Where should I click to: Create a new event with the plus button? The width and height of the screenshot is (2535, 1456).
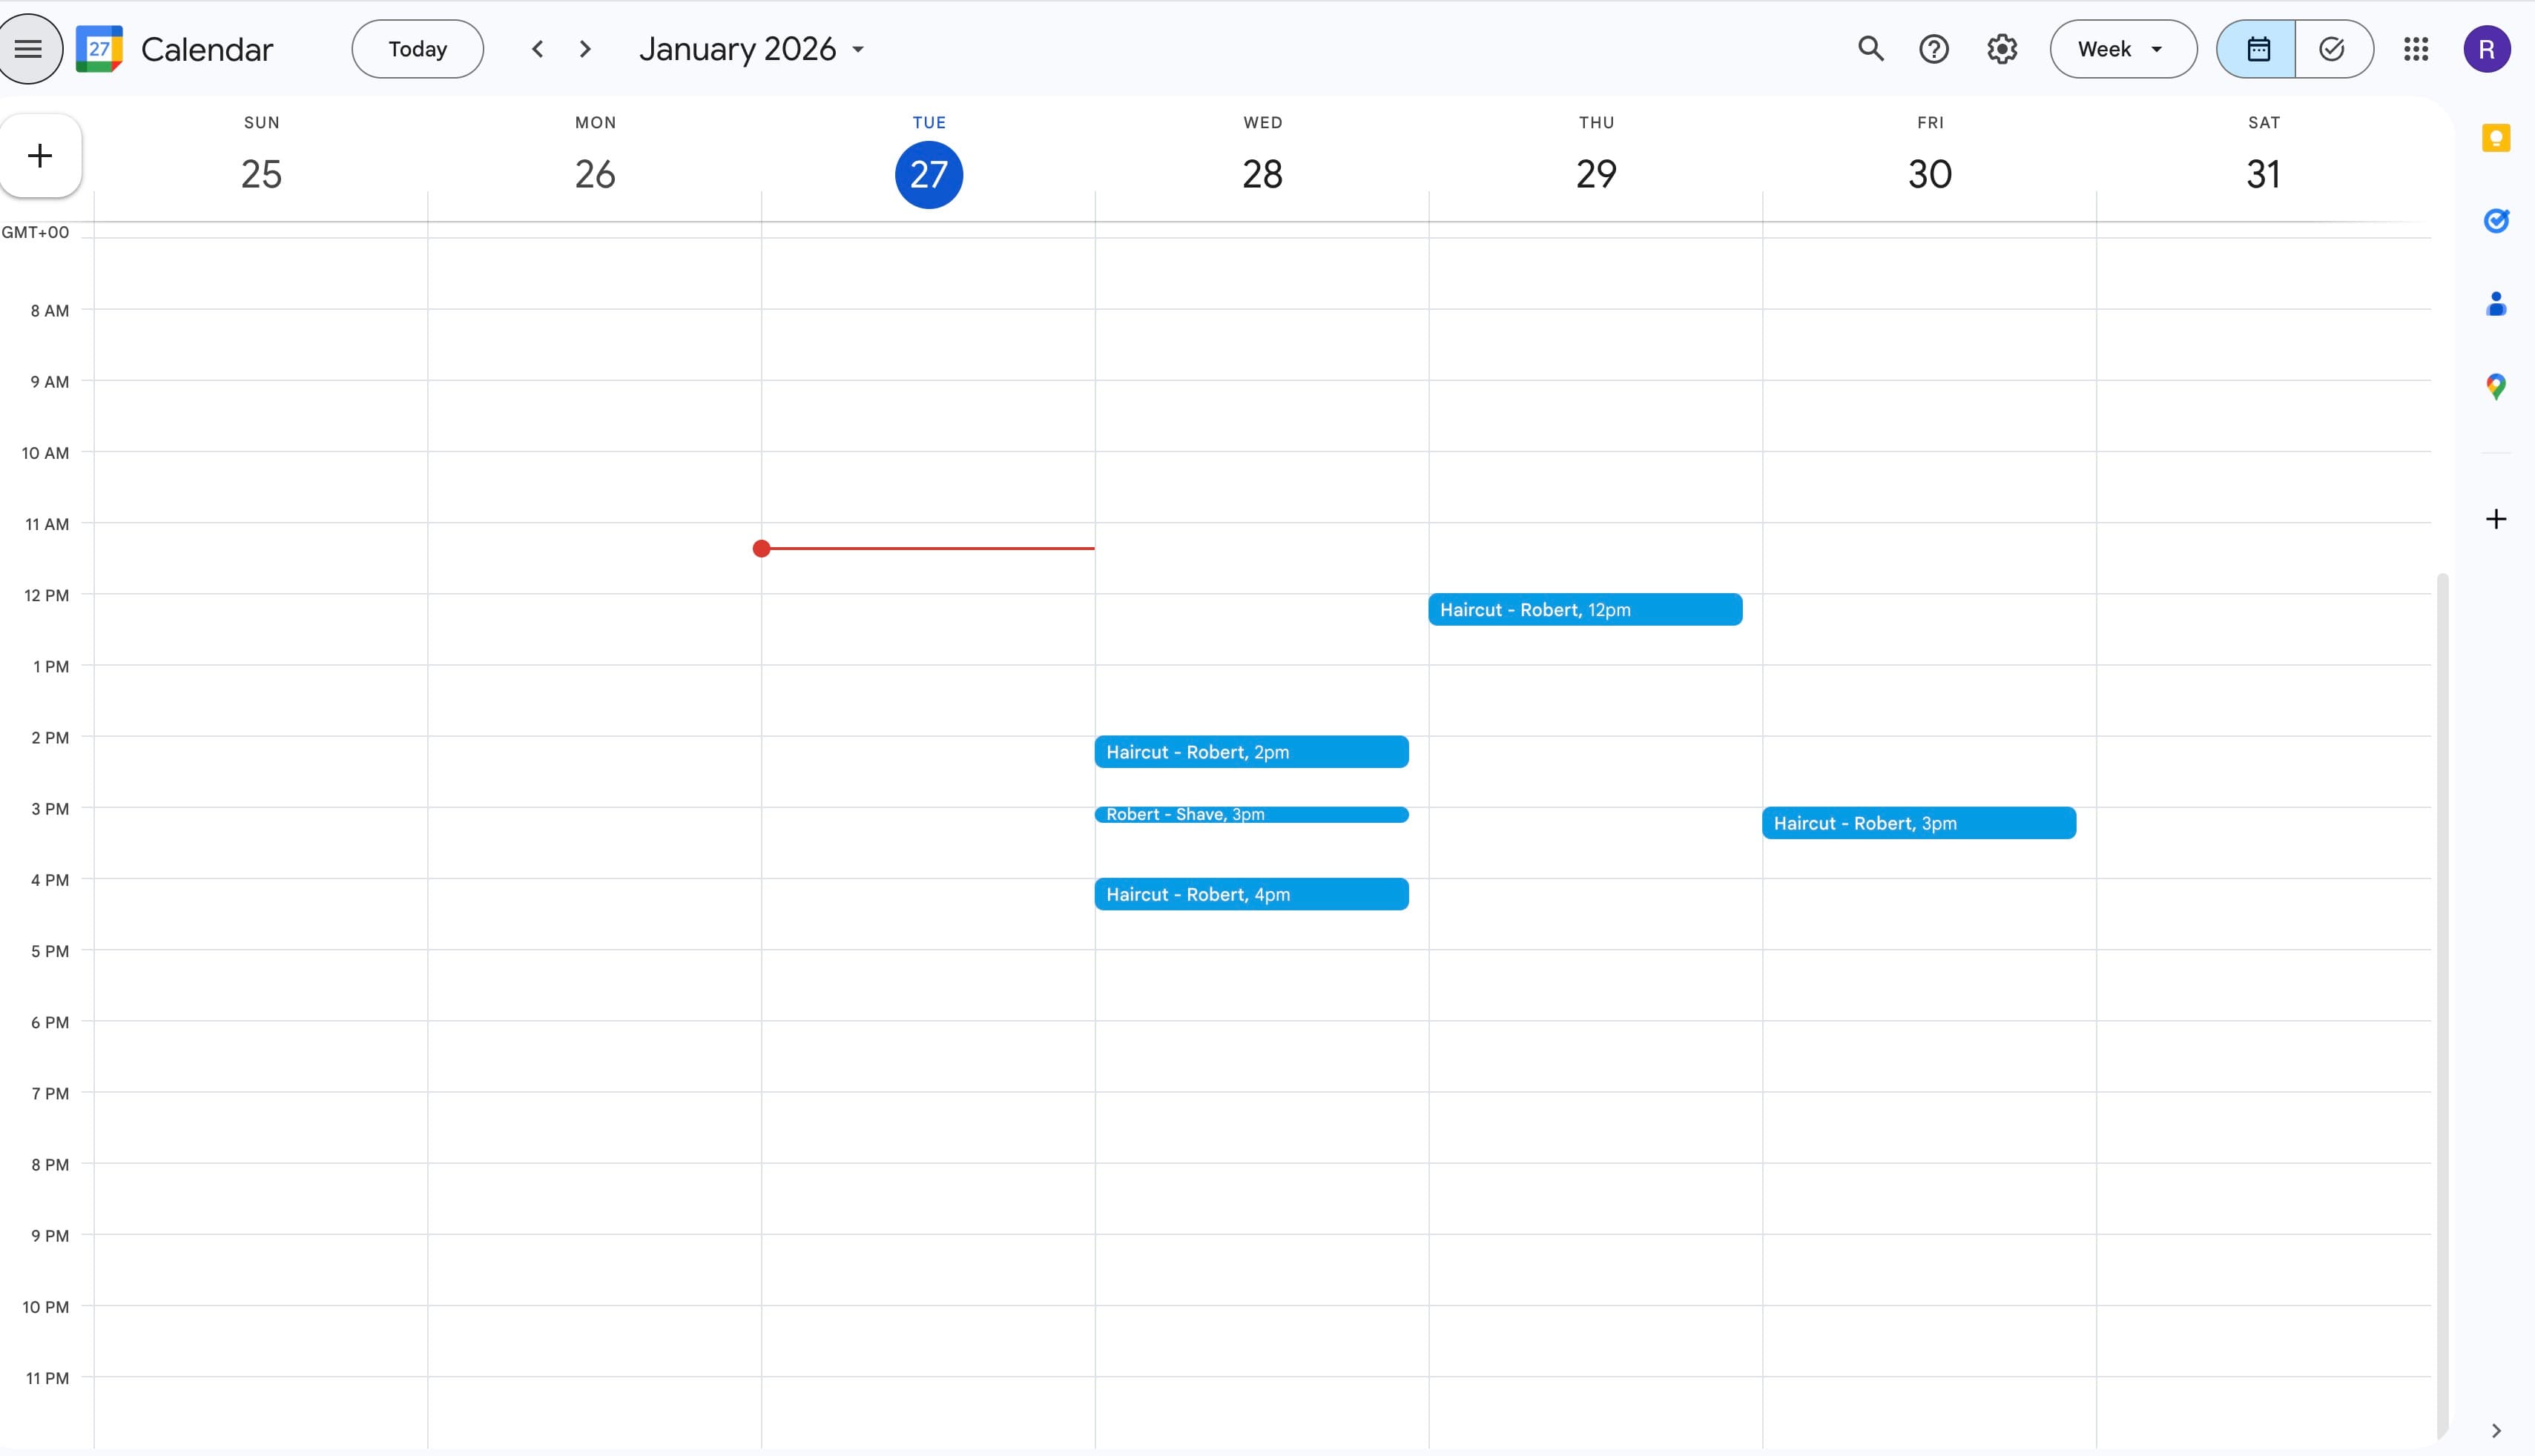click(x=39, y=155)
